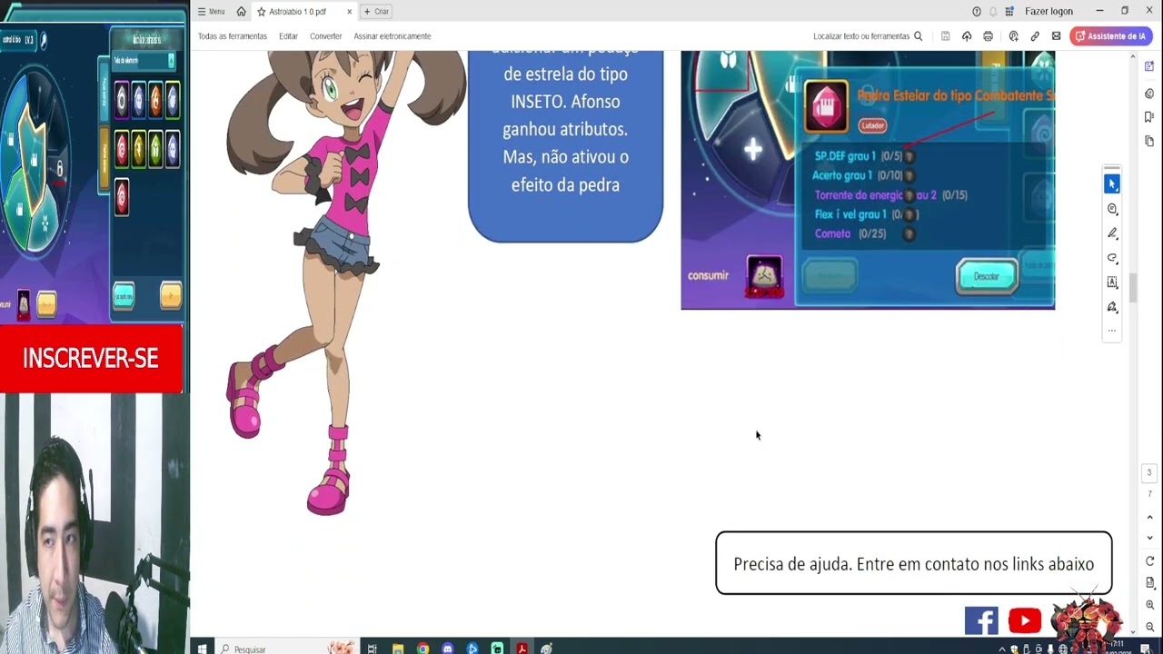Open the Windows Start menu
Viewport: 1163px width, 654px height.
pyautogui.click(x=202, y=648)
